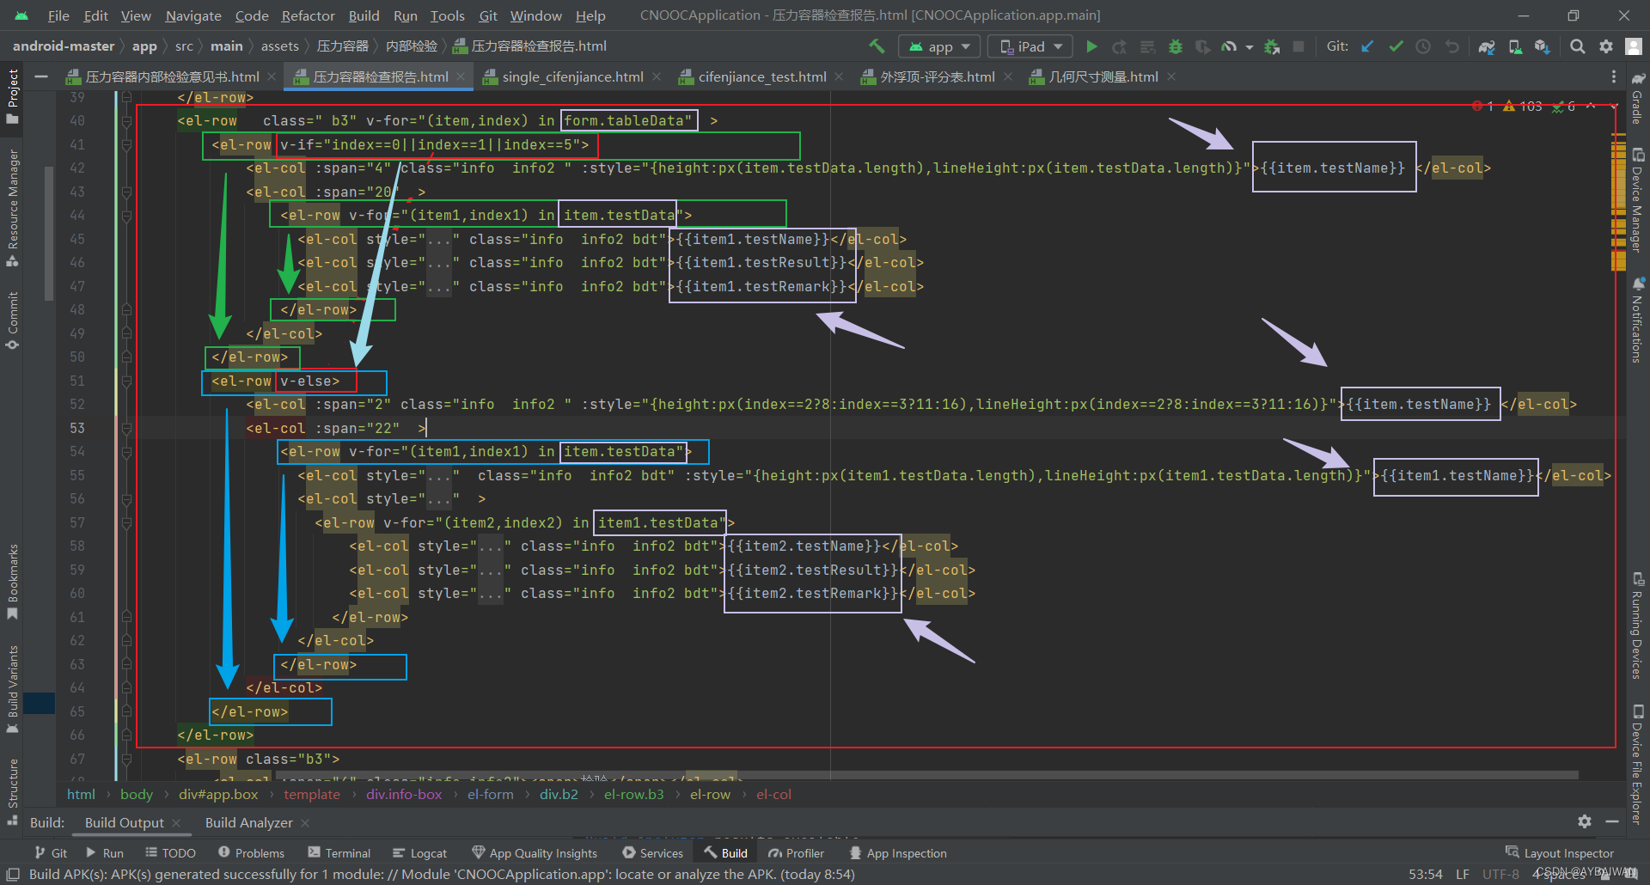
Task: Open Search Everywhere magnifier icon
Action: click(x=1578, y=46)
